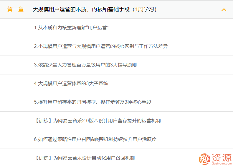The width and height of the screenshot is (233, 166).
Task: Collapse chapter one with the orange chevron
Action: click(224, 9)
